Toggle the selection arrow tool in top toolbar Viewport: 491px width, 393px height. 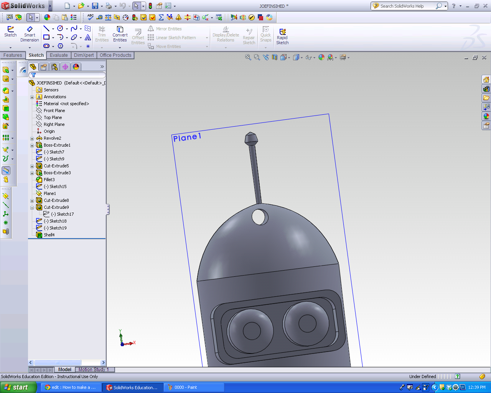(x=136, y=6)
